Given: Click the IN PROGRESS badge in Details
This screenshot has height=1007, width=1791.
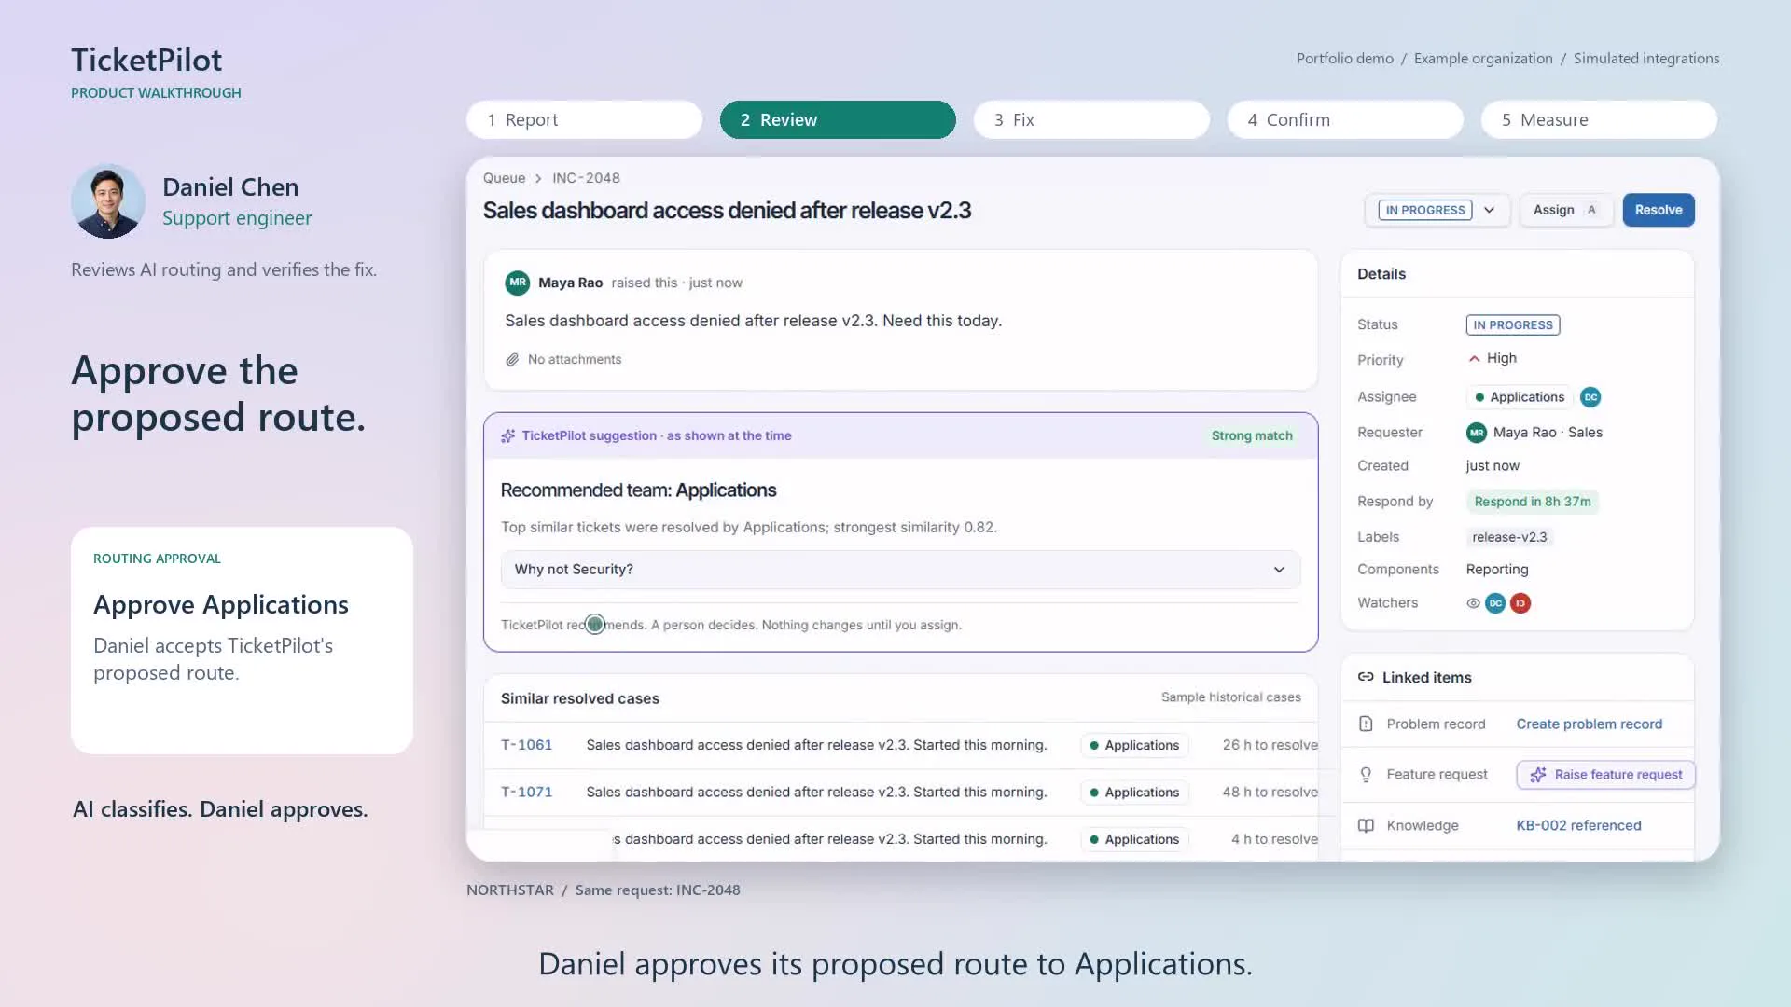Looking at the screenshot, I should [1513, 324].
